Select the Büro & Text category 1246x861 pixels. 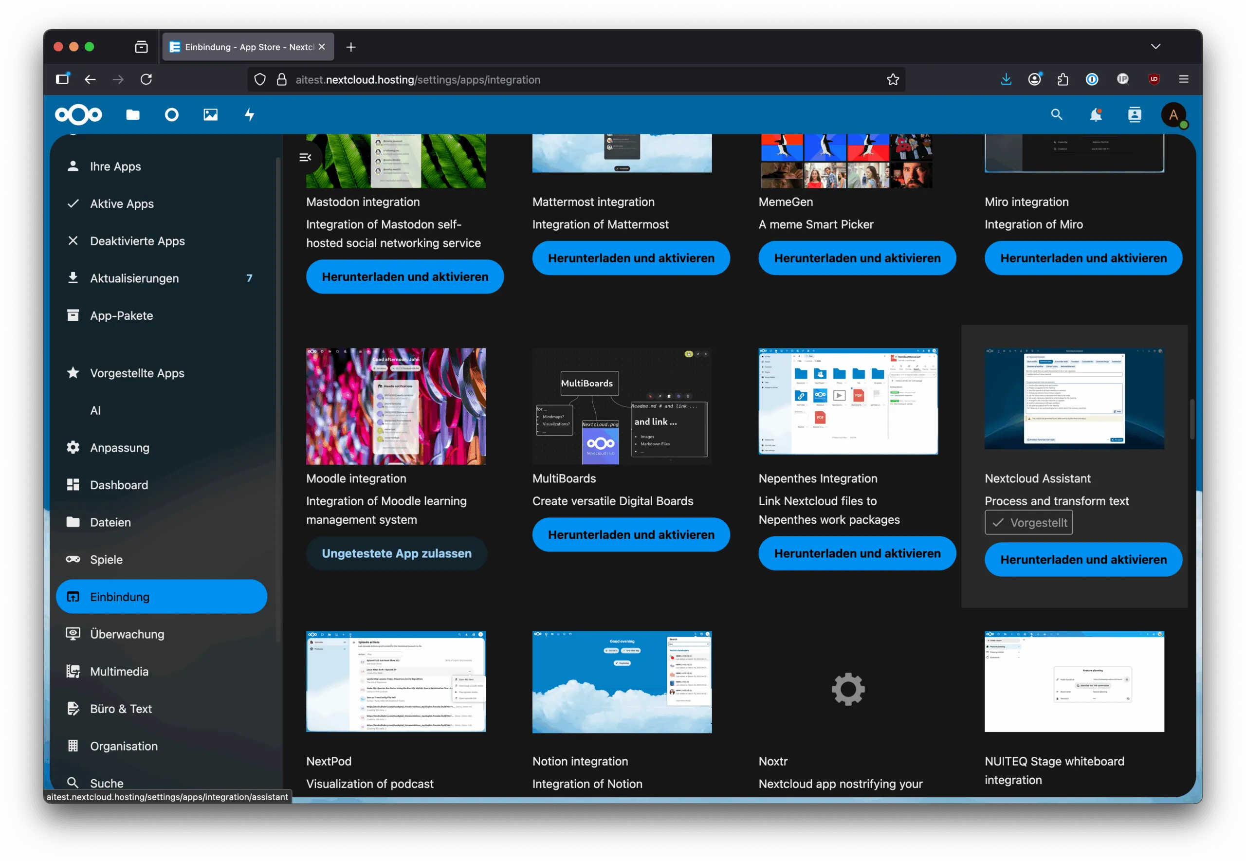[x=161, y=708]
